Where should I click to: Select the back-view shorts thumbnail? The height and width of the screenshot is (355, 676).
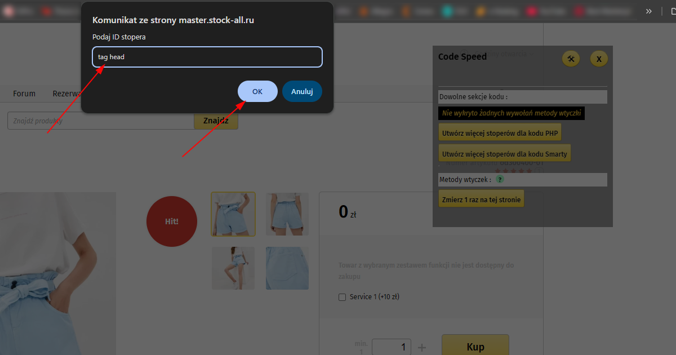click(287, 214)
